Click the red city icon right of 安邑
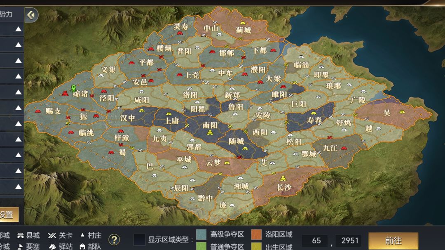This screenshot has height=250, width=445. click(151, 81)
